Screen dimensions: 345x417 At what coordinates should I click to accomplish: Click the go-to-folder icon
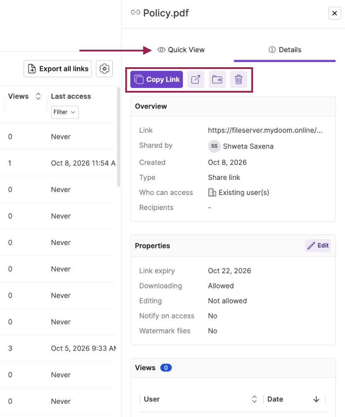click(217, 79)
